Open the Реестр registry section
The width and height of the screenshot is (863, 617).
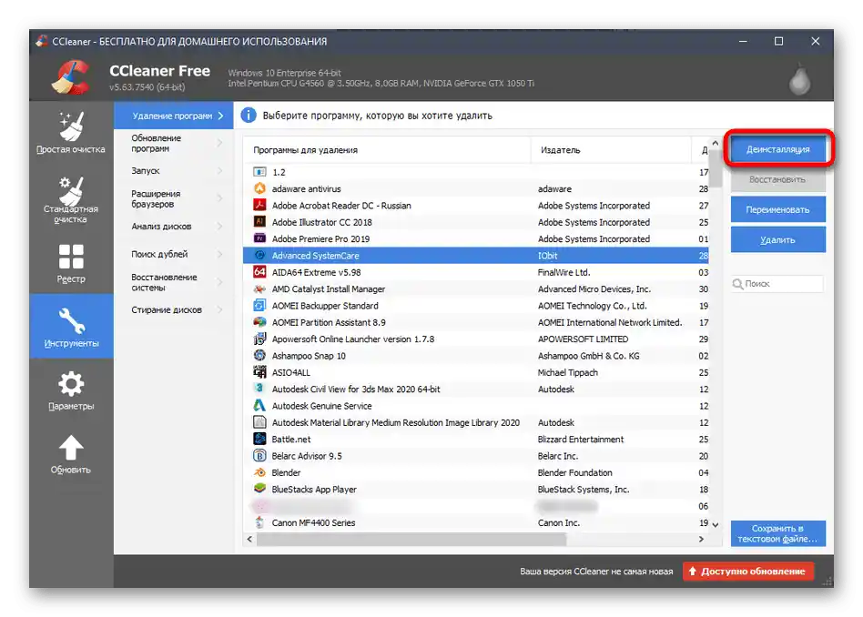[x=71, y=264]
